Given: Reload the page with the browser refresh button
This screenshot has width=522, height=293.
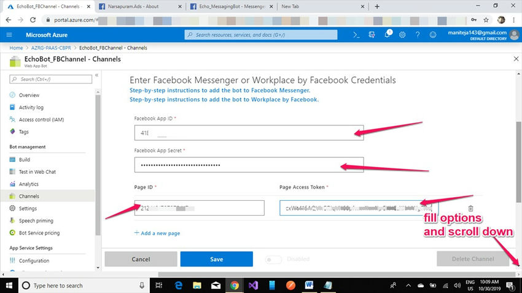Looking at the screenshot, I should pyautogui.click(x=33, y=20).
